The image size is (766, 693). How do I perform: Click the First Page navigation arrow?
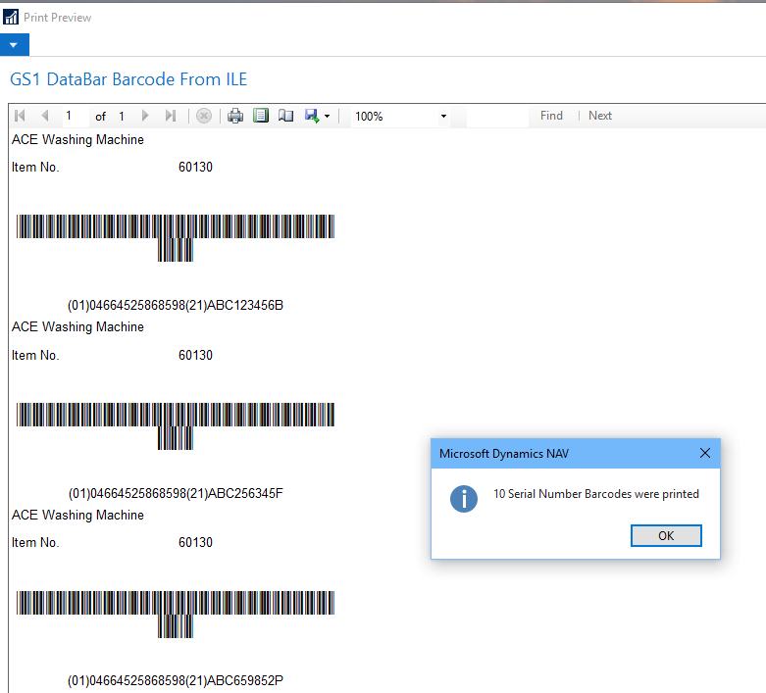[x=20, y=116]
